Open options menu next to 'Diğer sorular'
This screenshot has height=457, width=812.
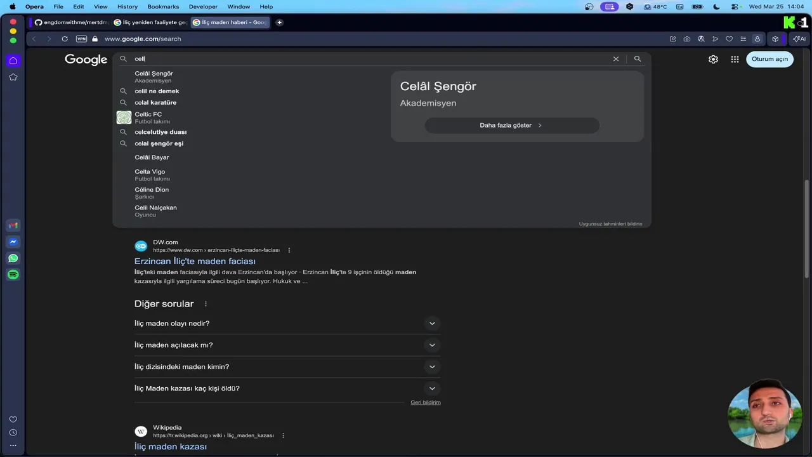206,304
